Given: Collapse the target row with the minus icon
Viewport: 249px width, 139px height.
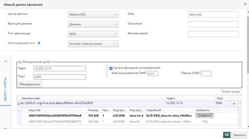Looking at the screenshot, I should pyautogui.click(x=19, y=104).
